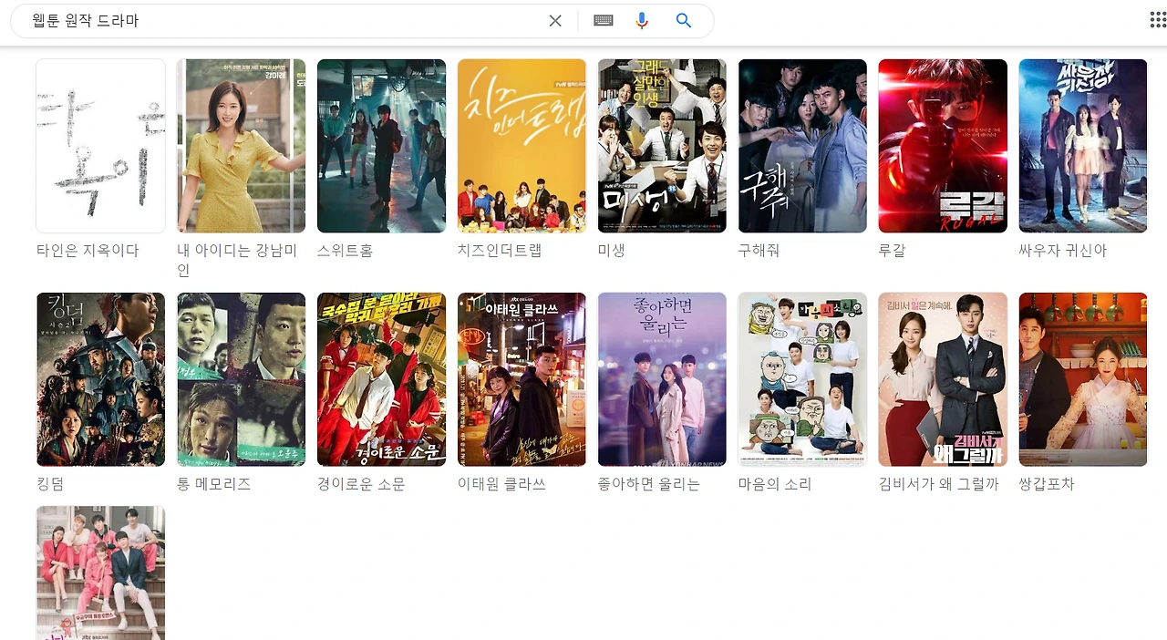This screenshot has width=1167, height=640.
Task: Open the 좋아하면 울리는 poster
Action: (662, 379)
